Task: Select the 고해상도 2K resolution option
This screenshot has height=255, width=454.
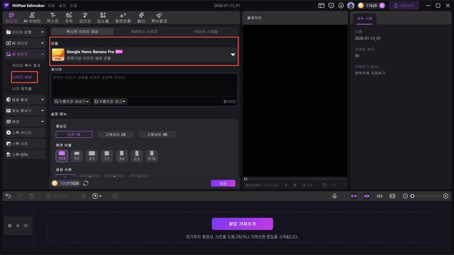Action: tap(116, 134)
